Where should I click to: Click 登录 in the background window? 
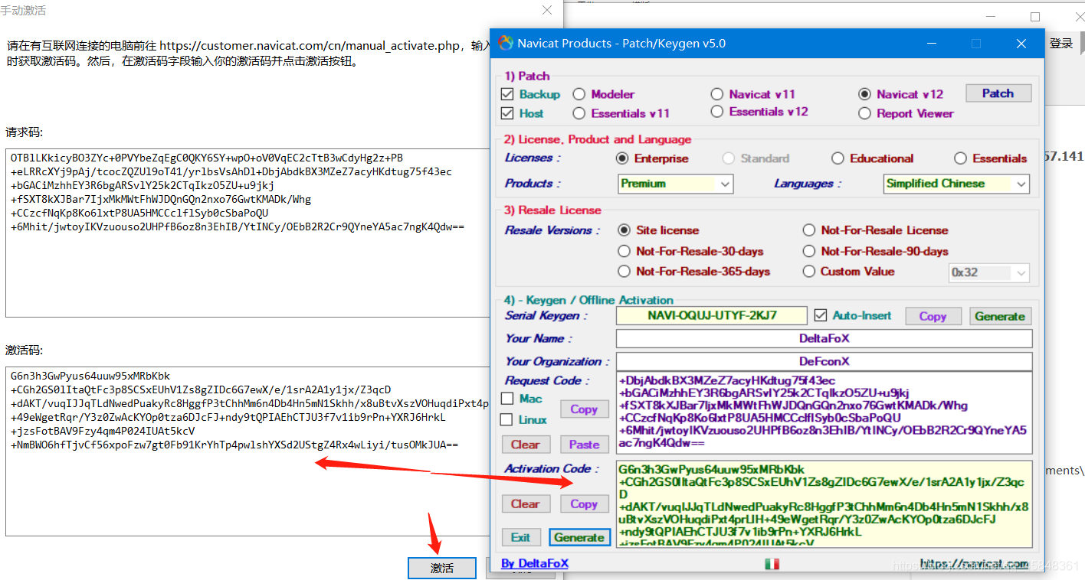click(1061, 44)
